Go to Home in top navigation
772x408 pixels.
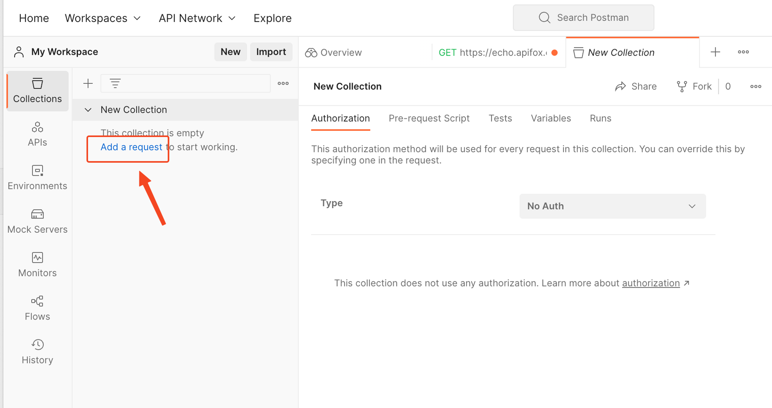coord(34,18)
